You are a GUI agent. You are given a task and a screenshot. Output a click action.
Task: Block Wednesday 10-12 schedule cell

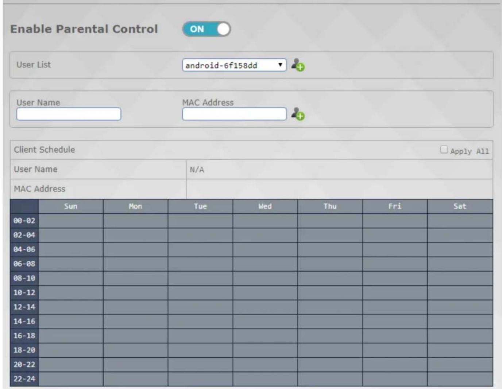click(265, 293)
